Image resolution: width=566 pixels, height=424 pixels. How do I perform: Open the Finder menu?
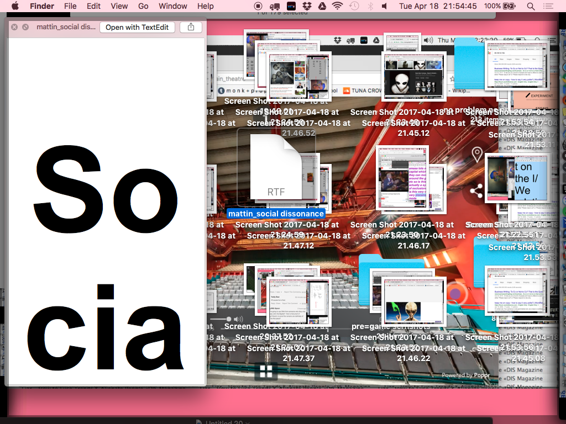[x=42, y=6]
